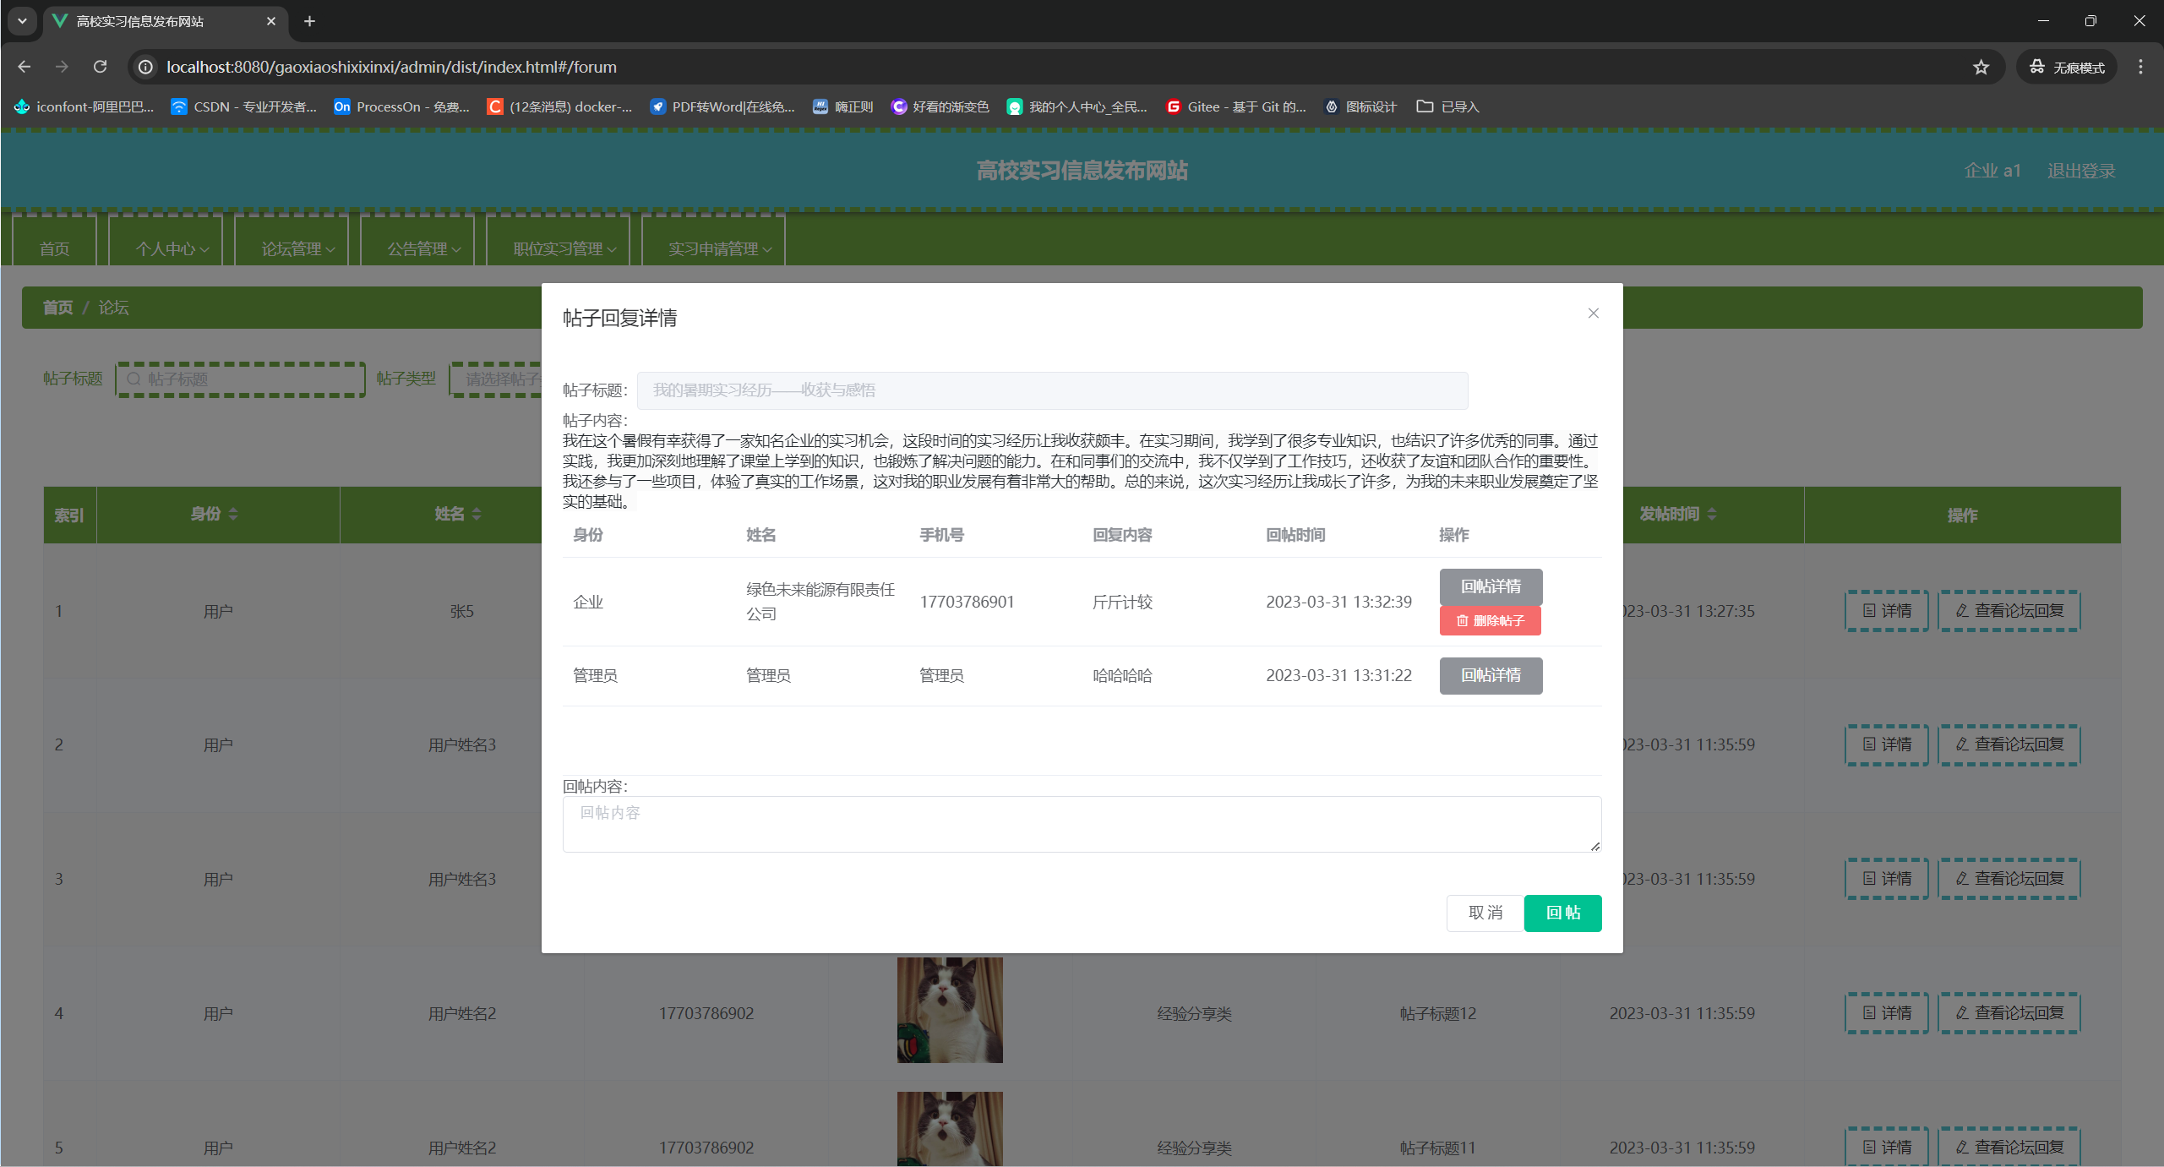This screenshot has height=1167, width=2164.
Task: Reload the page with refresh icon
Action: 101,67
